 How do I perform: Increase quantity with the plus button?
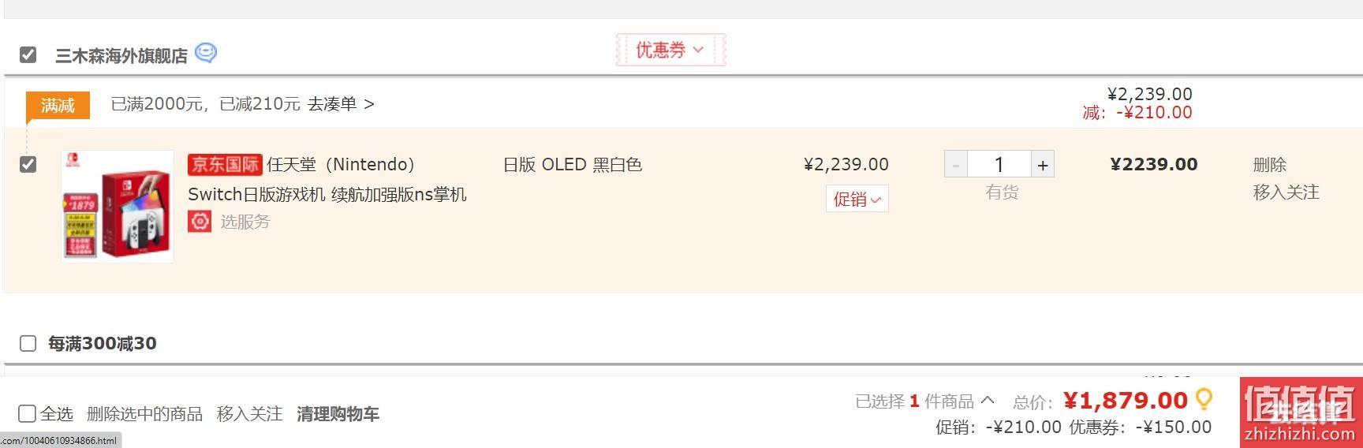1043,164
